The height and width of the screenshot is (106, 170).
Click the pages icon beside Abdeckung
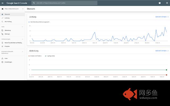tap(2, 30)
